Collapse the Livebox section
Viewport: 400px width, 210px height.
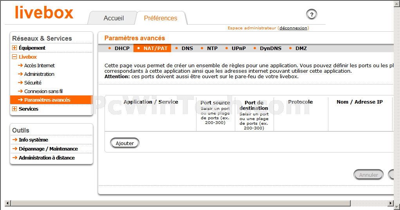tap(14, 57)
